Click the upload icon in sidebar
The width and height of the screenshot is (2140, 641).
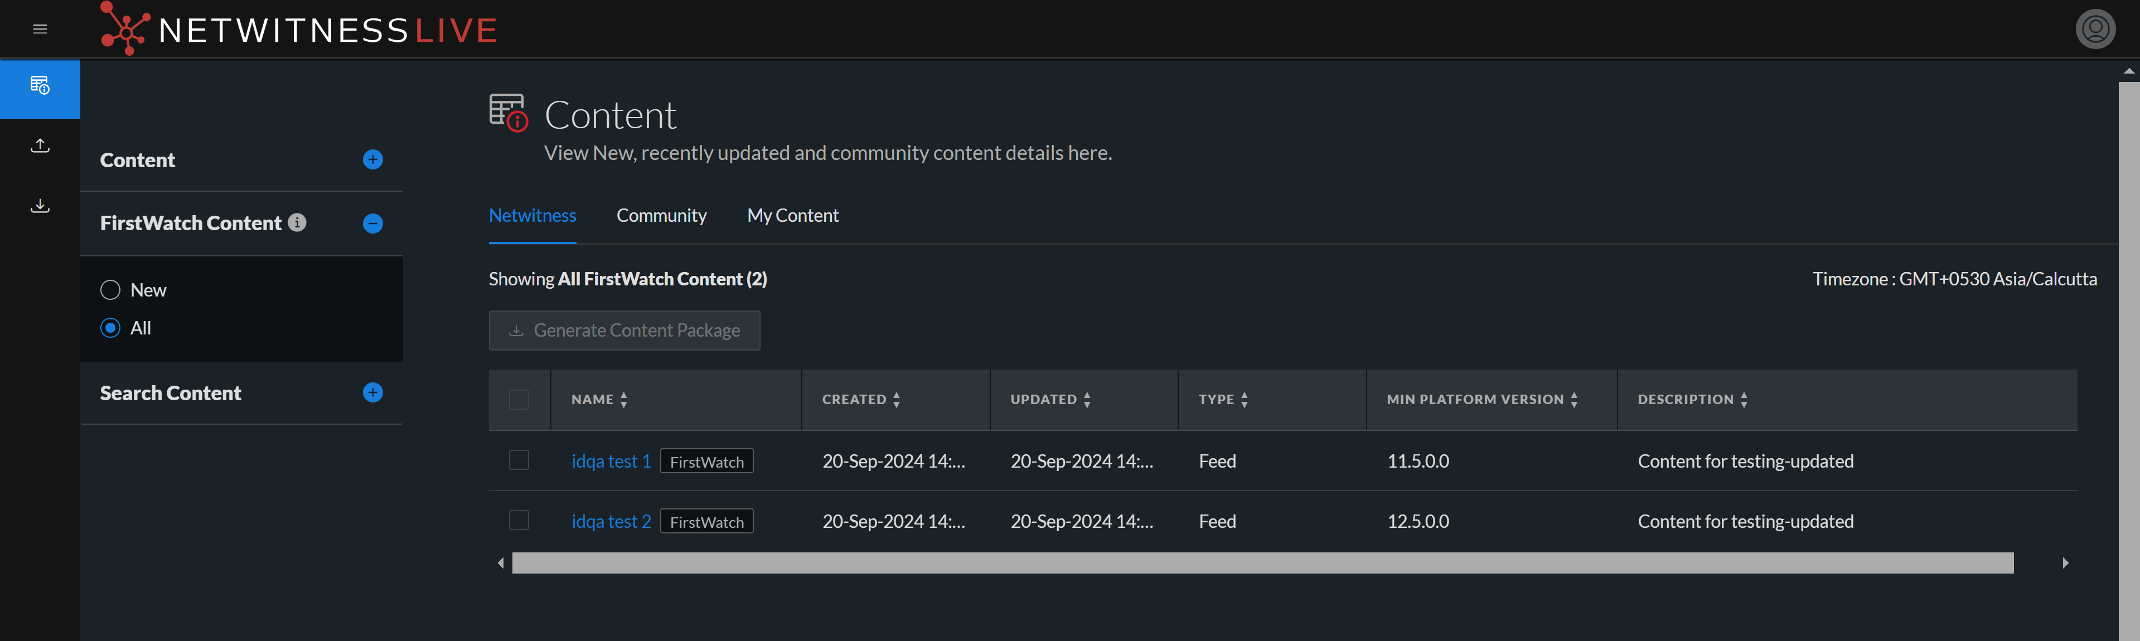[40, 146]
